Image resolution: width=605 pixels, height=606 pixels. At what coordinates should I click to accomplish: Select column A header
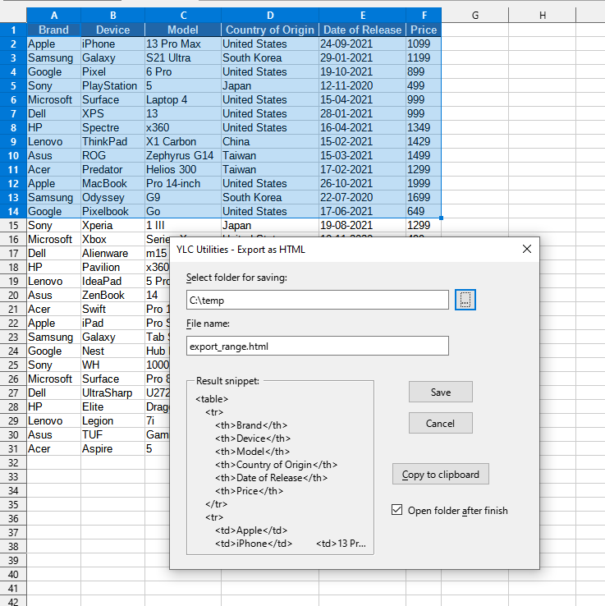coord(53,15)
